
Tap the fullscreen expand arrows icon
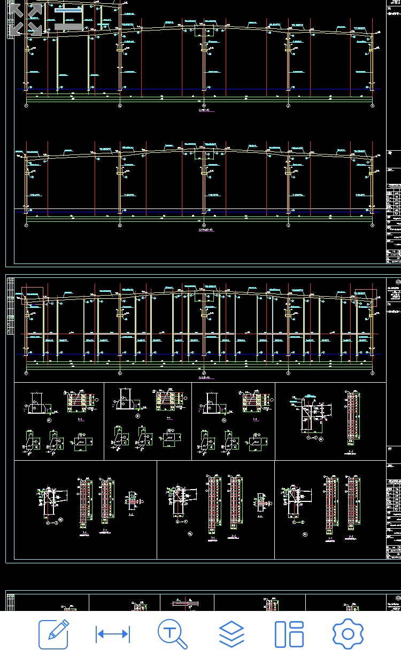25,20
